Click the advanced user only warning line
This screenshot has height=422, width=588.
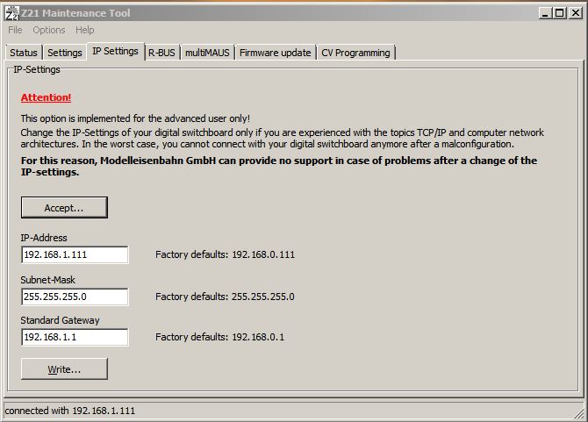pos(135,118)
